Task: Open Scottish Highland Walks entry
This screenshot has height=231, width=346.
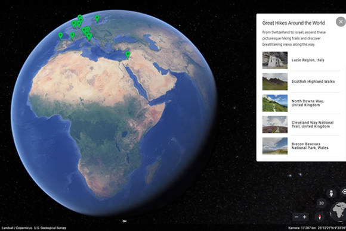Action: click(x=301, y=82)
